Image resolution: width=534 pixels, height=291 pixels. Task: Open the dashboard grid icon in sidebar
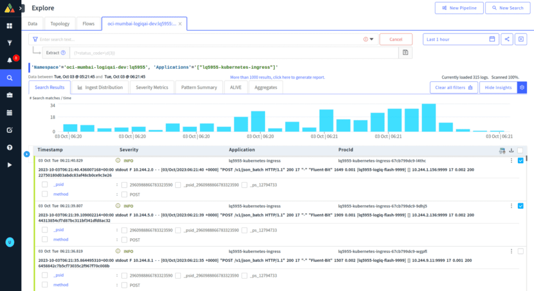point(9,26)
